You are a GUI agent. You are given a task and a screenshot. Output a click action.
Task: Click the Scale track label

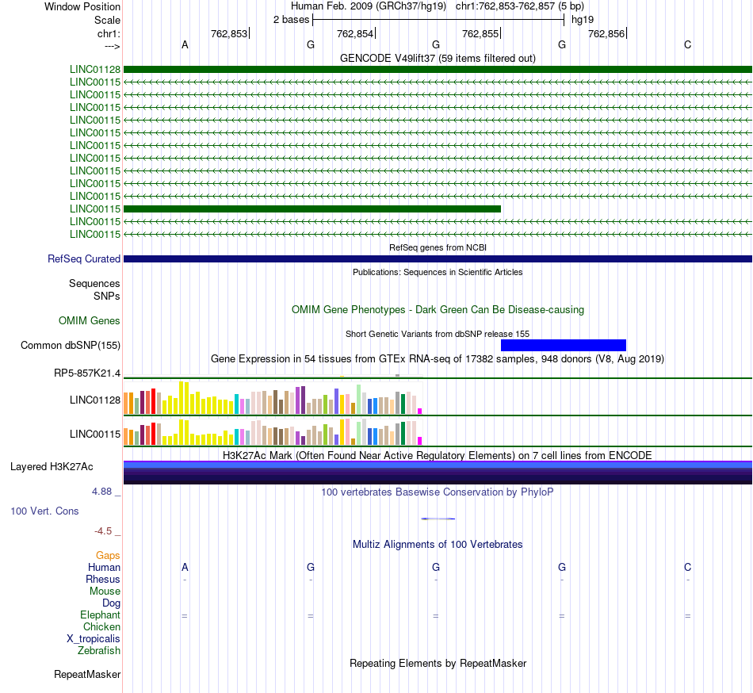107,20
